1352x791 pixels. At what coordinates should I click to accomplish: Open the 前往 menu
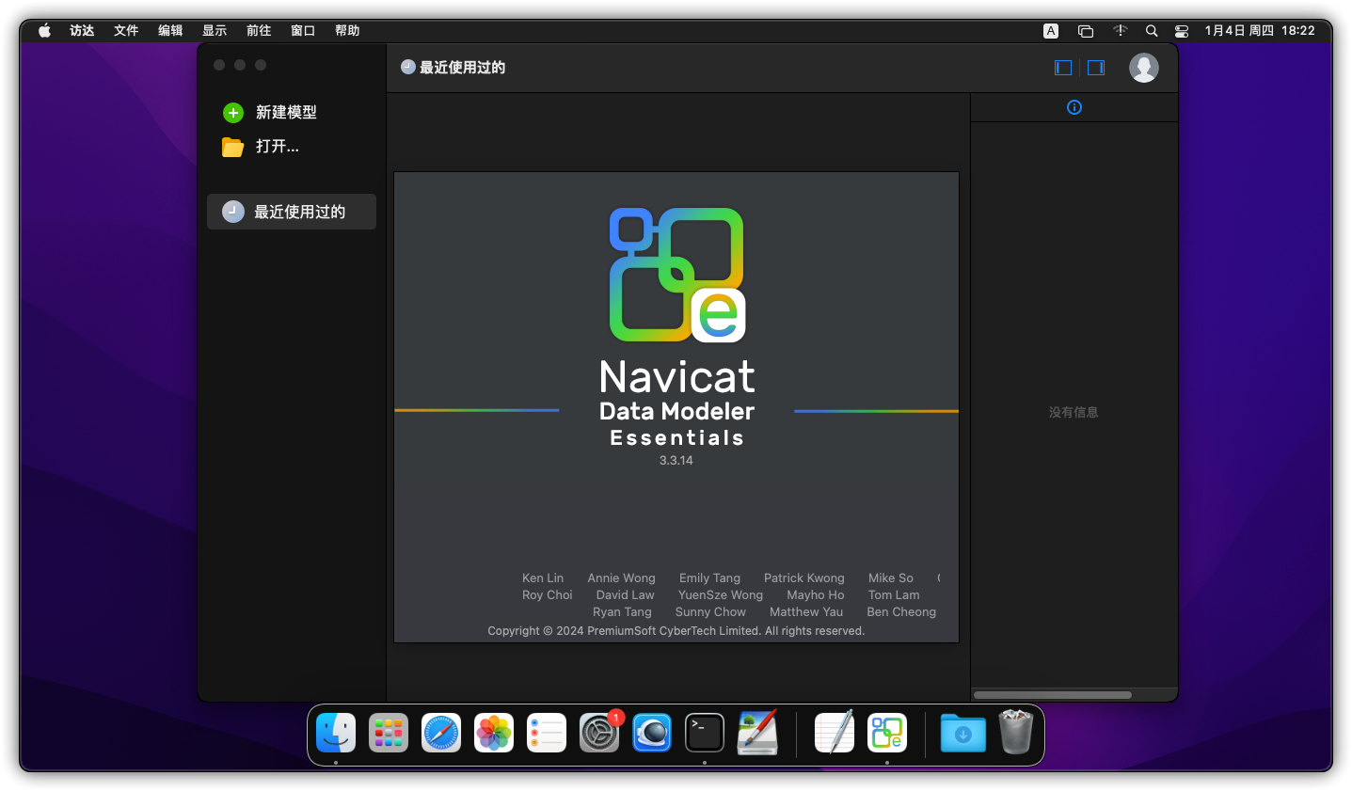click(x=259, y=31)
